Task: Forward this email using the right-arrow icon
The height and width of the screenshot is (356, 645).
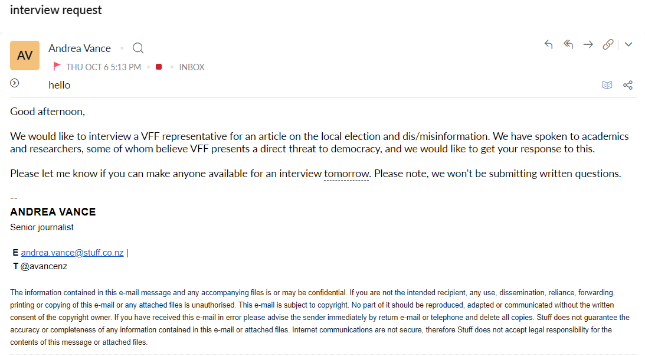Action: [x=588, y=44]
